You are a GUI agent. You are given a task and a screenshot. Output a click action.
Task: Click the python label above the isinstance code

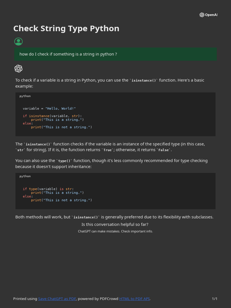click(25, 96)
